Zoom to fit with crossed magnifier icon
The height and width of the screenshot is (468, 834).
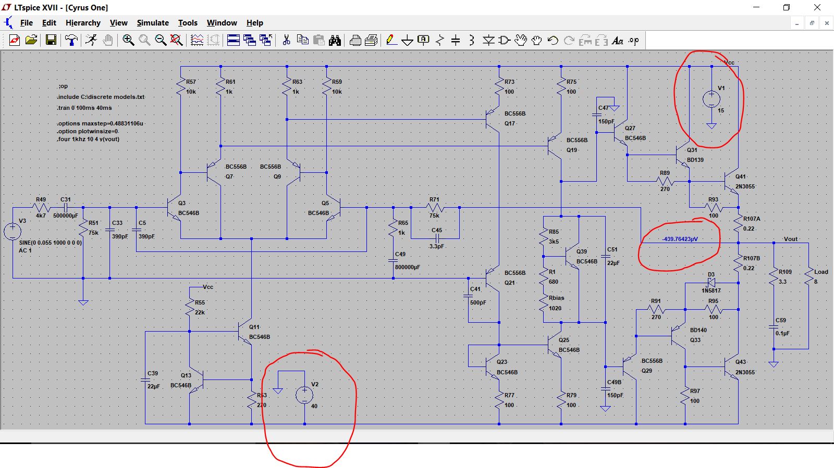tap(177, 40)
